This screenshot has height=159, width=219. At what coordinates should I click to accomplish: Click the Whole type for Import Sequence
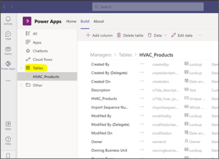coord(196,108)
